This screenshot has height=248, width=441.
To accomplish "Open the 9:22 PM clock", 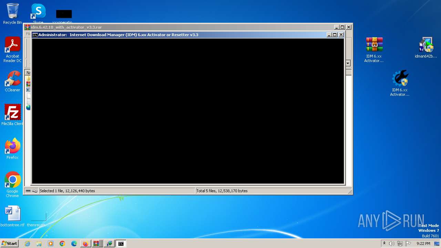I will tap(423, 244).
